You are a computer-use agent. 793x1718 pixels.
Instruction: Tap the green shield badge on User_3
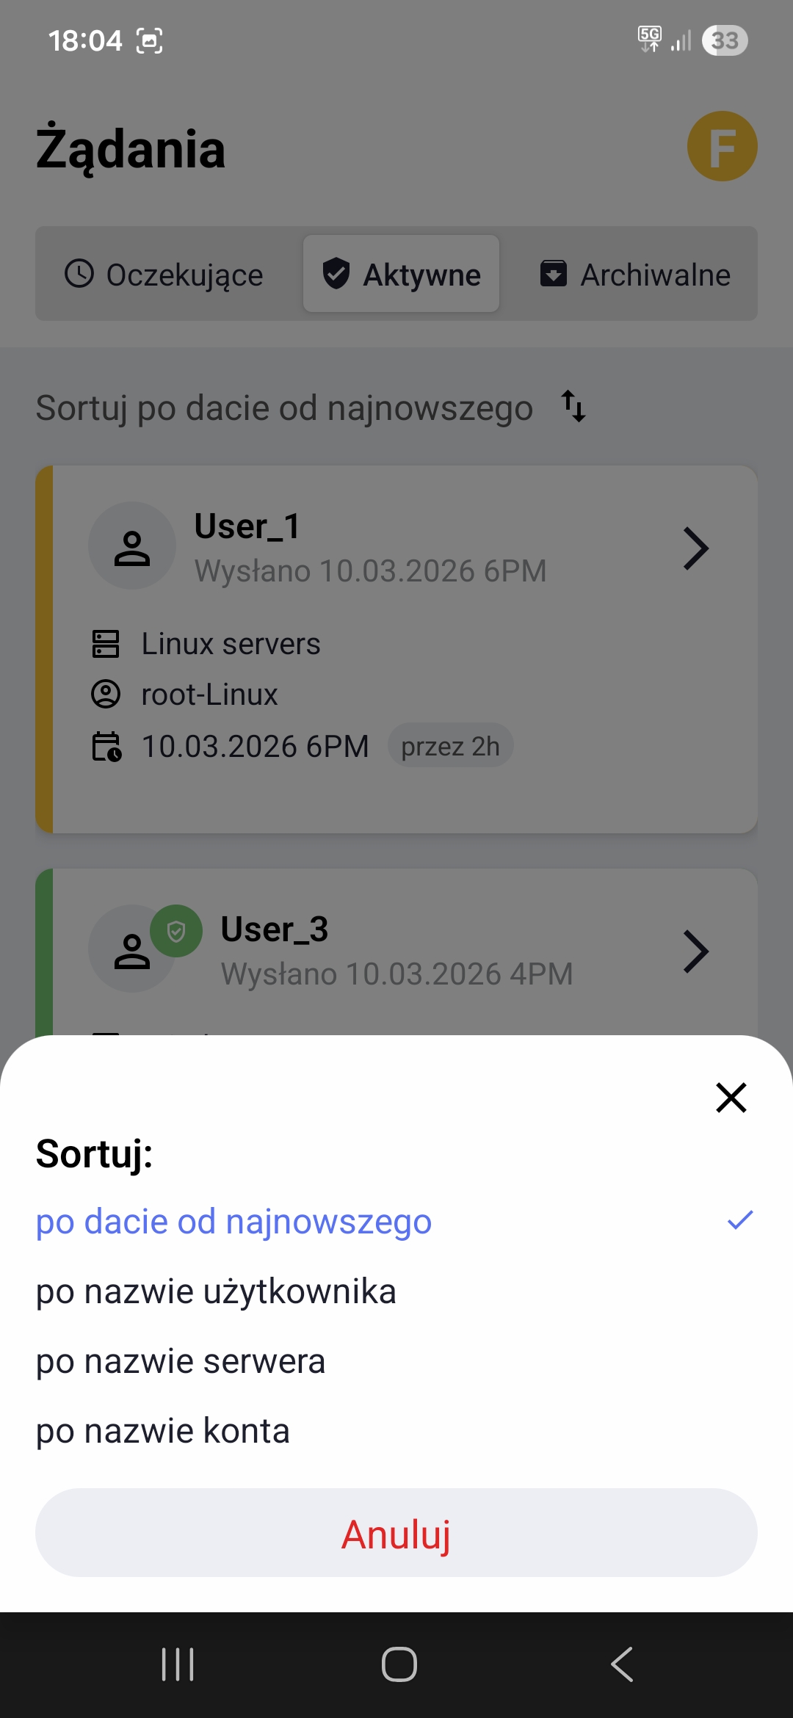coord(176,931)
